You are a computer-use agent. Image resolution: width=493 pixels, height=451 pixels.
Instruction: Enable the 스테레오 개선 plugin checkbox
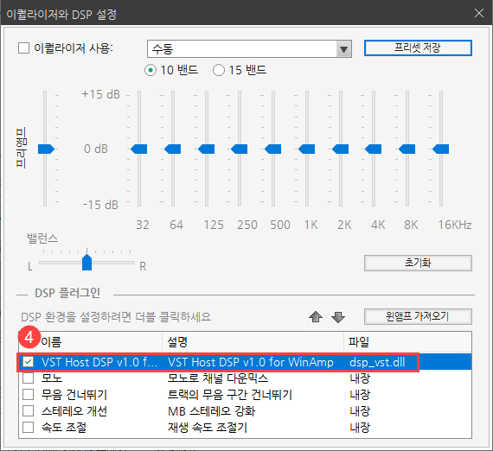point(29,410)
